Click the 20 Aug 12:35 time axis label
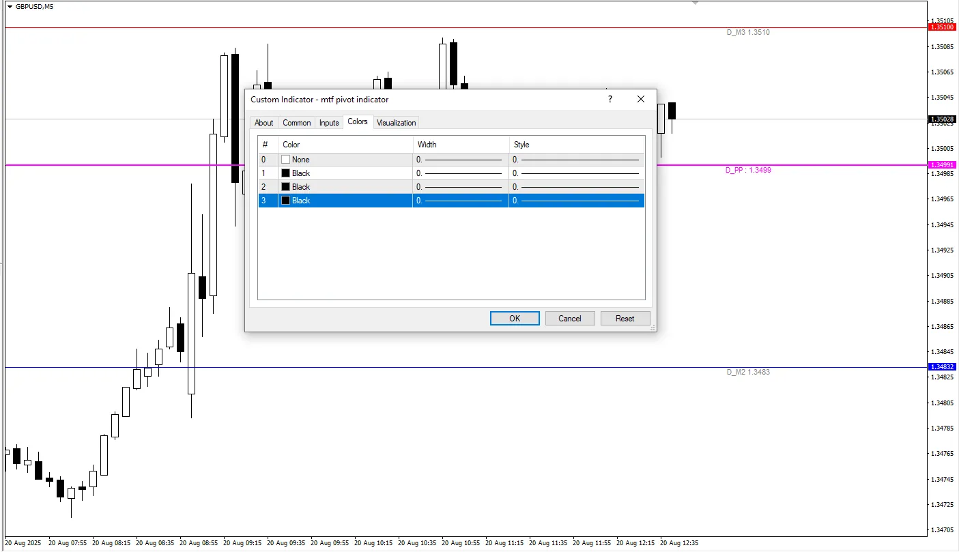959x552 pixels. (679, 543)
